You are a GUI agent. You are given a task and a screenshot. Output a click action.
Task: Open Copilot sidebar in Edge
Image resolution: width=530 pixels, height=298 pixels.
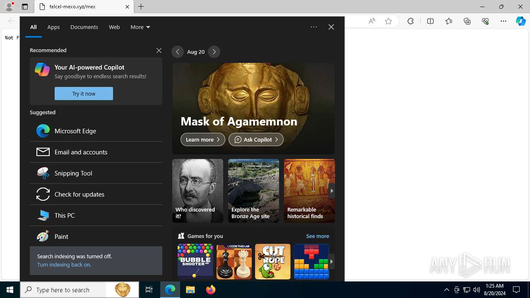pyautogui.click(x=521, y=21)
